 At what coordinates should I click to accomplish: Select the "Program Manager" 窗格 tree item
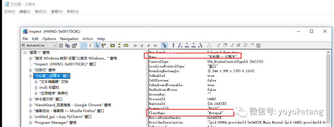55,123
